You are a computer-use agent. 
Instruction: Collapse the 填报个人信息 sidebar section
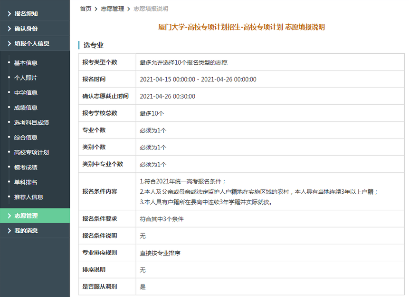tap(35, 43)
